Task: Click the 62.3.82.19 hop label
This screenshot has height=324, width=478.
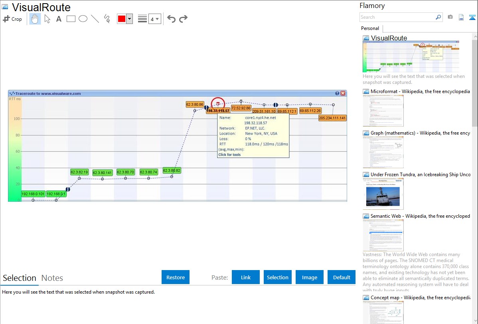Action: click(79, 172)
